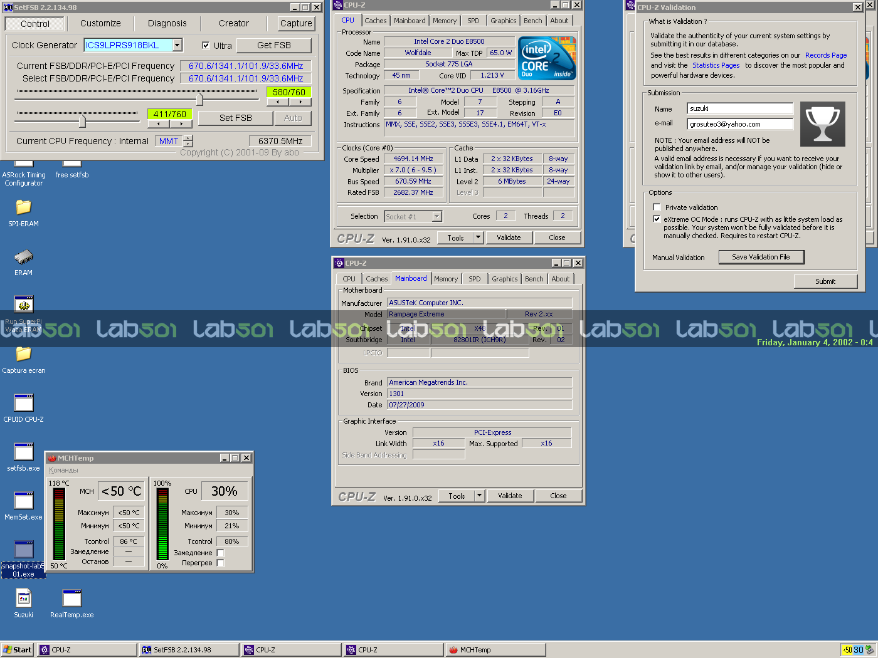Click Select FSB/DDR frequency value field
This screenshot has width=878, height=658.
point(246,78)
